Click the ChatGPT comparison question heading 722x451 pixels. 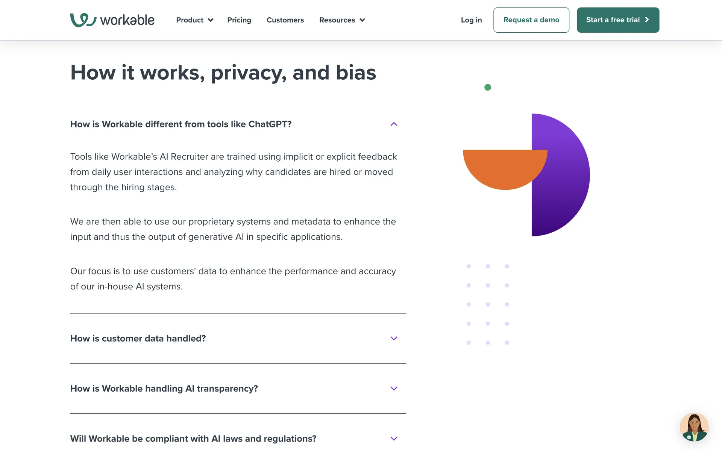(181, 124)
